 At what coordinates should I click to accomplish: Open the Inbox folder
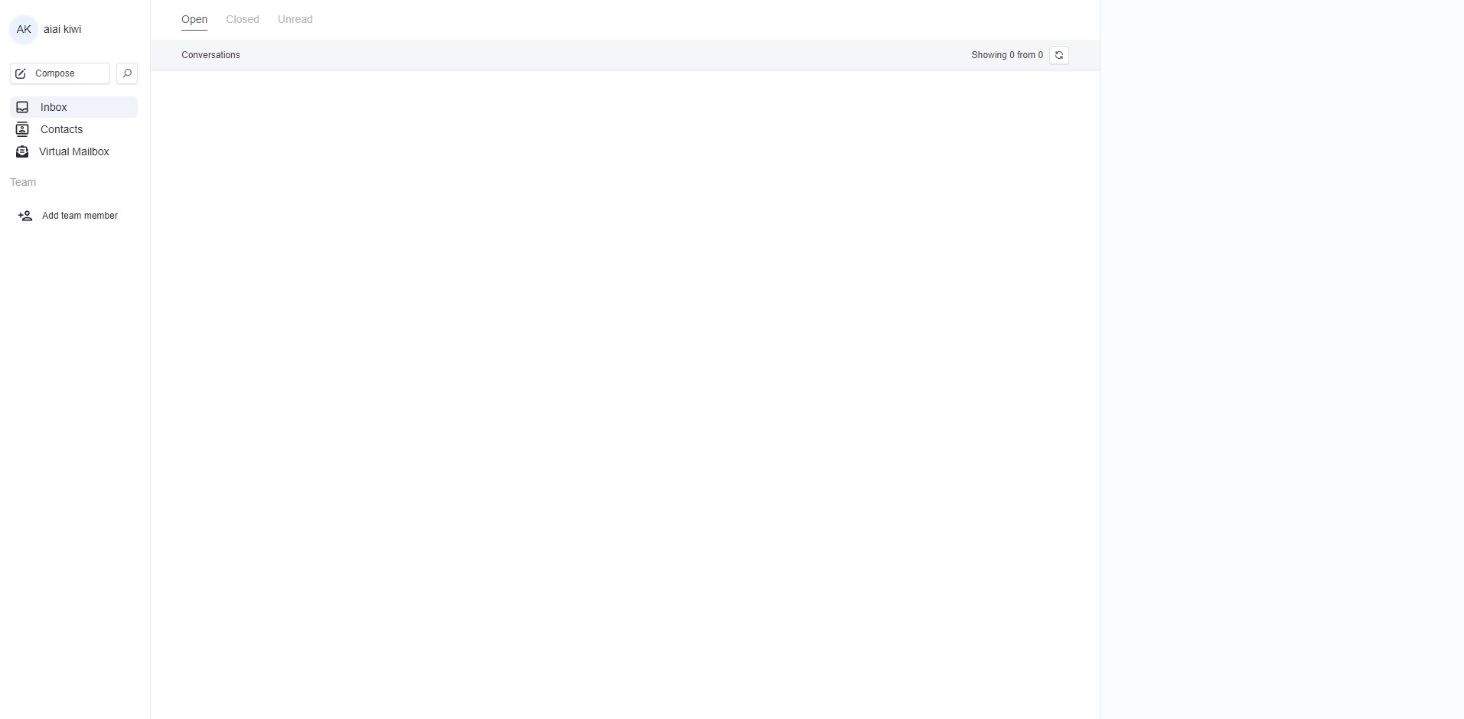(x=73, y=107)
